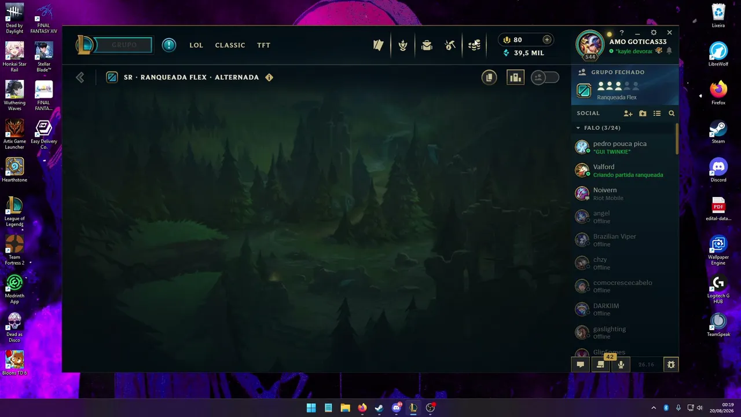This screenshot has width=741, height=417.
Task: Switch to the CLASSIC tab
Action: [230, 45]
